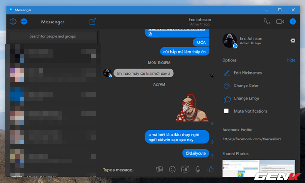Viewport: 305px width, 183px height.
Task: Start a voice call with Eric Johnson
Action: (x=267, y=22)
